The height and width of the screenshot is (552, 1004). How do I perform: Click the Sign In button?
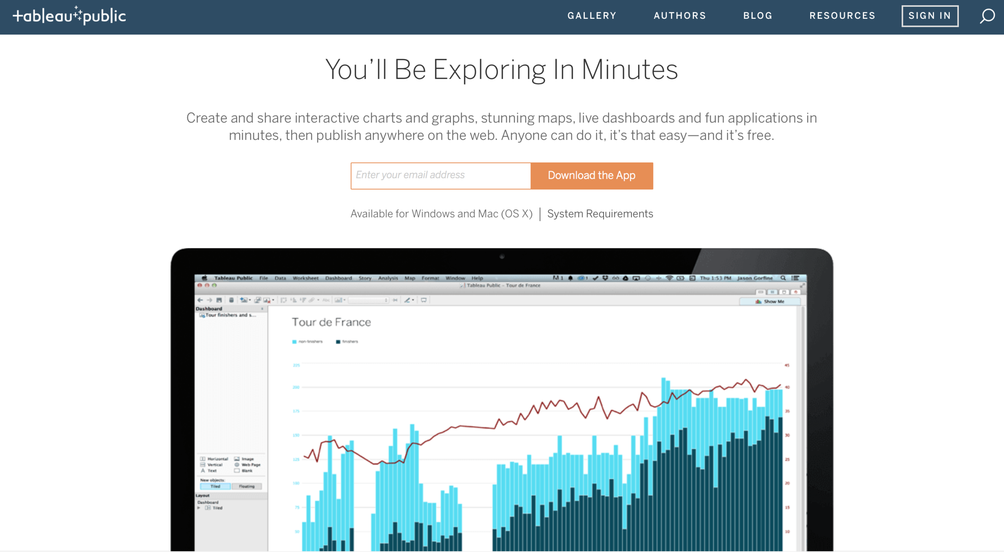click(x=930, y=16)
